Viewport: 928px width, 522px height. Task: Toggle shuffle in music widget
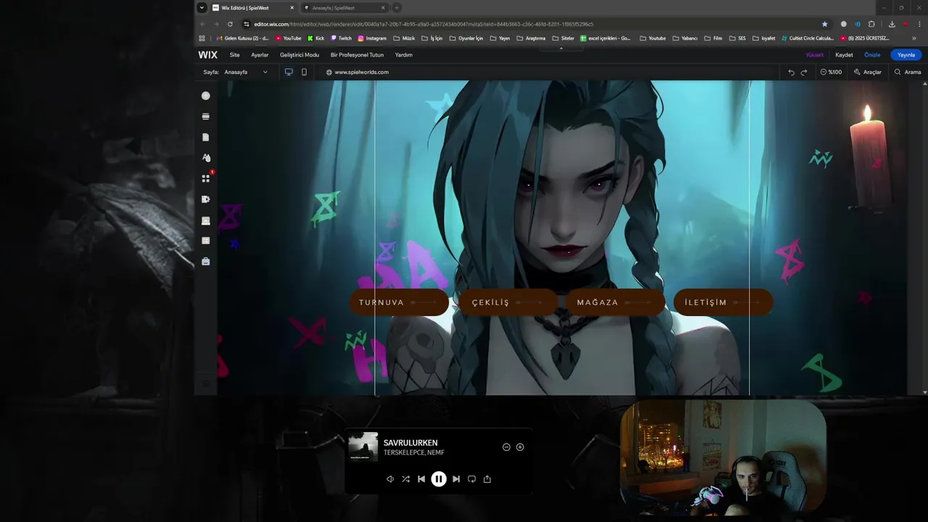coord(405,478)
